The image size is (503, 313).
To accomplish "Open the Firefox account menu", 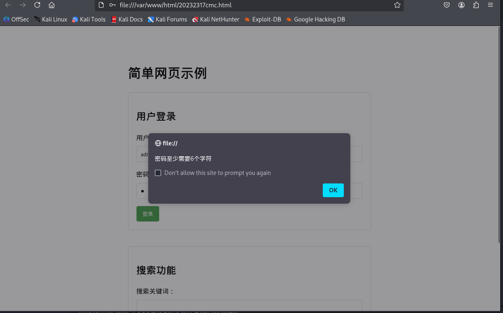I will 461,5.
